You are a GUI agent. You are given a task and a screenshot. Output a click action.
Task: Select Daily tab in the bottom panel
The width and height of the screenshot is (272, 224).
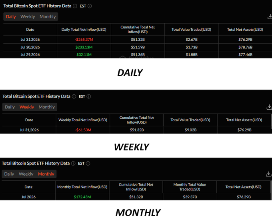click(9, 174)
